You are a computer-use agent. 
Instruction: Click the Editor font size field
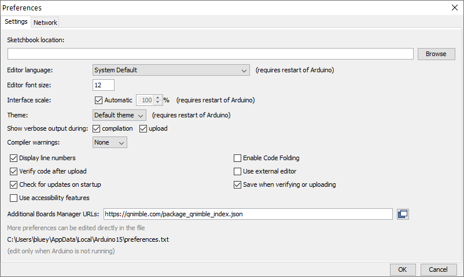tap(104, 85)
